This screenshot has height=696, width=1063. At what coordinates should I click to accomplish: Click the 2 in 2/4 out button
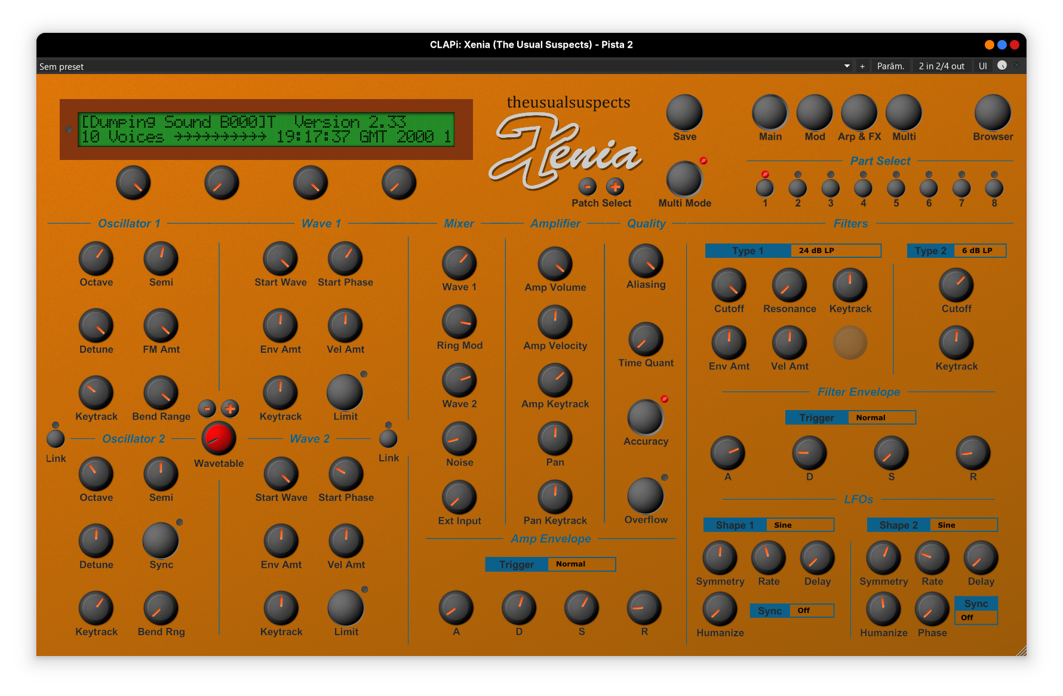tap(941, 66)
